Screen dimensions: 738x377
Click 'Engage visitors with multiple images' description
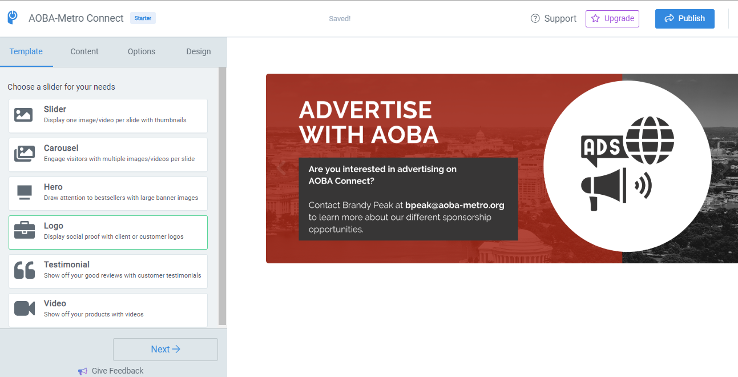(119, 159)
